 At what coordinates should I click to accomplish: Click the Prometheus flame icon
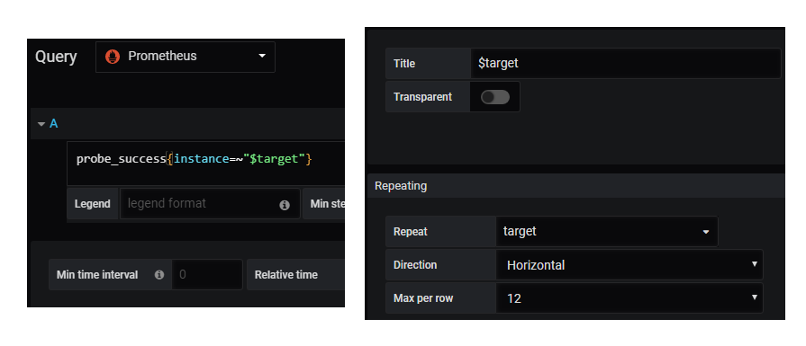(x=112, y=57)
